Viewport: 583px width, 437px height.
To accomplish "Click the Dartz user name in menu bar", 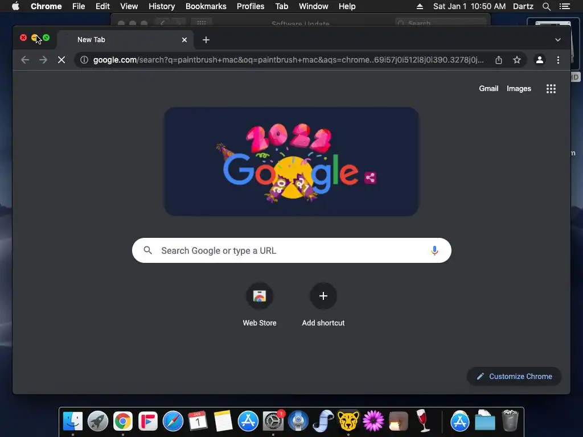I will pyautogui.click(x=523, y=6).
